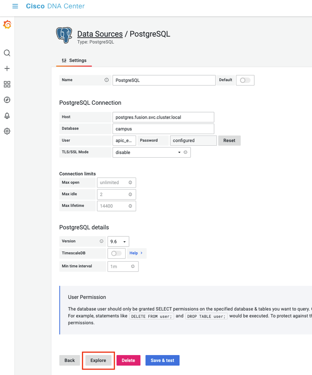Toggle the Default data source switch
This screenshot has height=375, width=312.
pyautogui.click(x=245, y=80)
